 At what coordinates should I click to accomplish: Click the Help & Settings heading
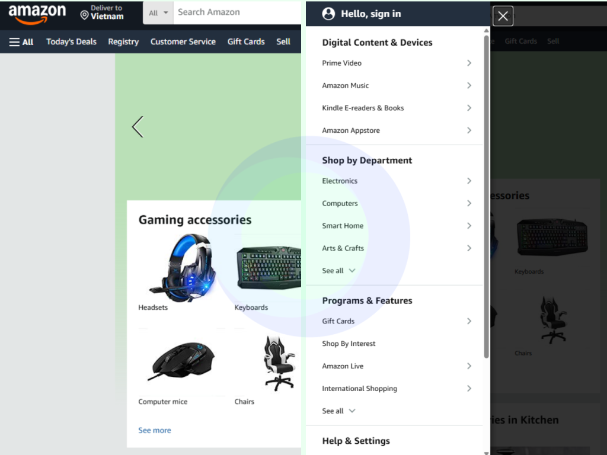(x=356, y=441)
